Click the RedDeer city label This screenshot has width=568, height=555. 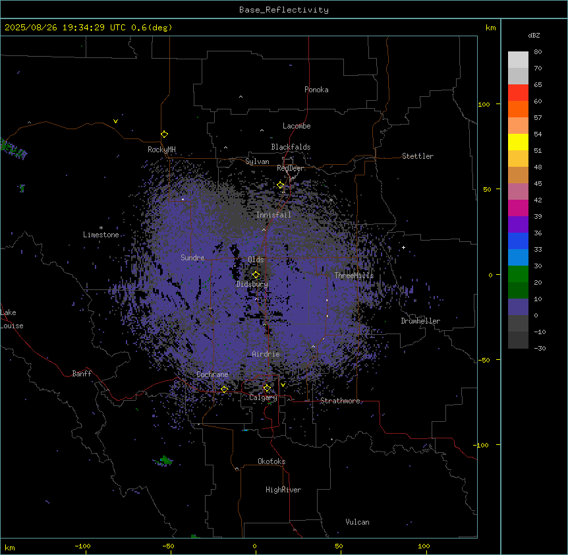(291, 168)
